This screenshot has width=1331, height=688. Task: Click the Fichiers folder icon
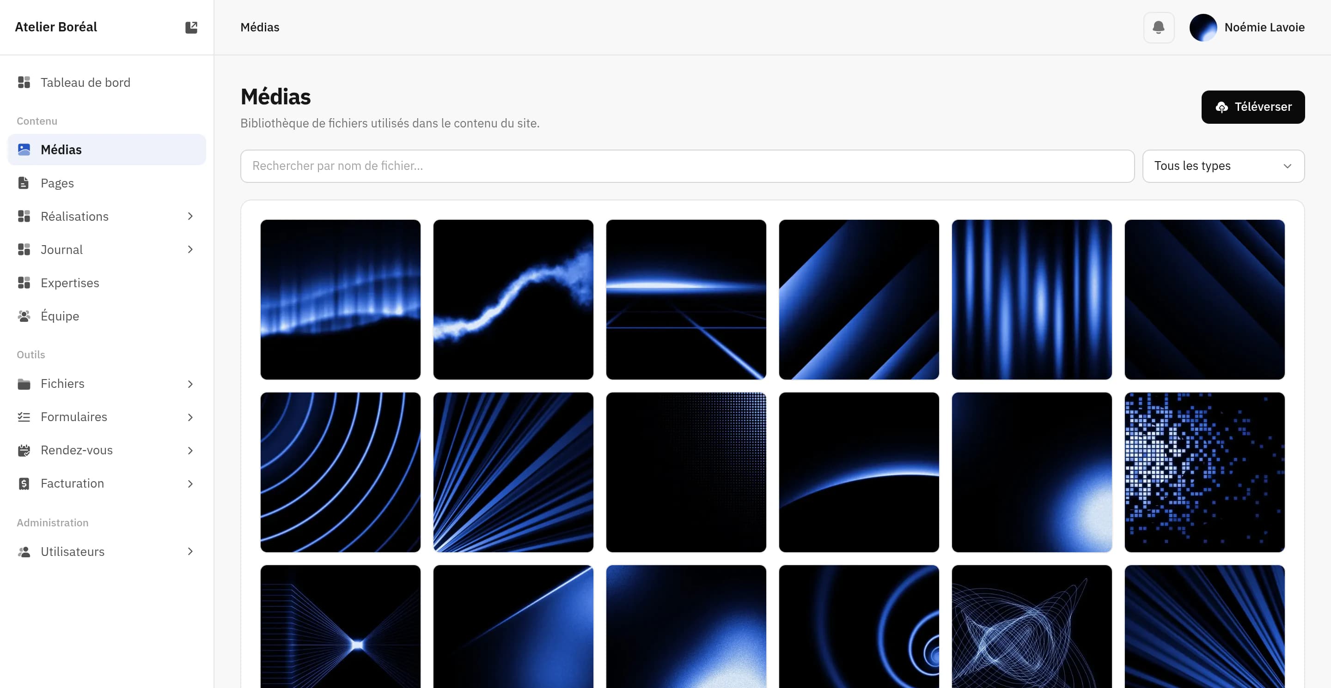pyautogui.click(x=24, y=384)
